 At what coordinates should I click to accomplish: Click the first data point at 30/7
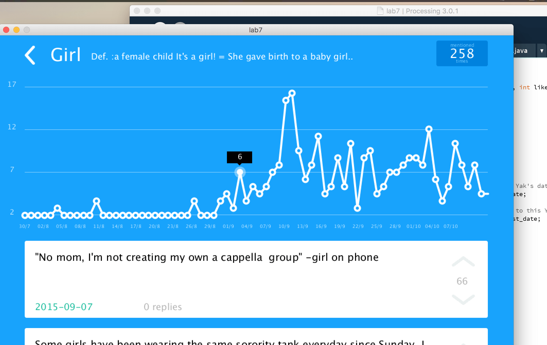[x=25, y=215]
